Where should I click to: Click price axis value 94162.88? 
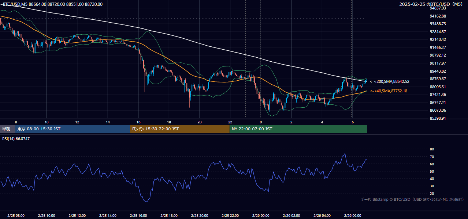pos(438,16)
